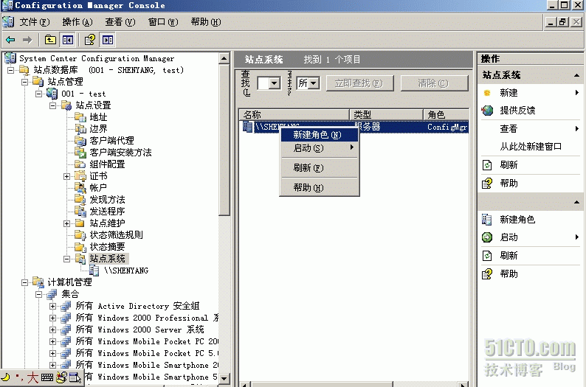Sort by the 类型 column header
586x387 pixels.
(x=387, y=114)
